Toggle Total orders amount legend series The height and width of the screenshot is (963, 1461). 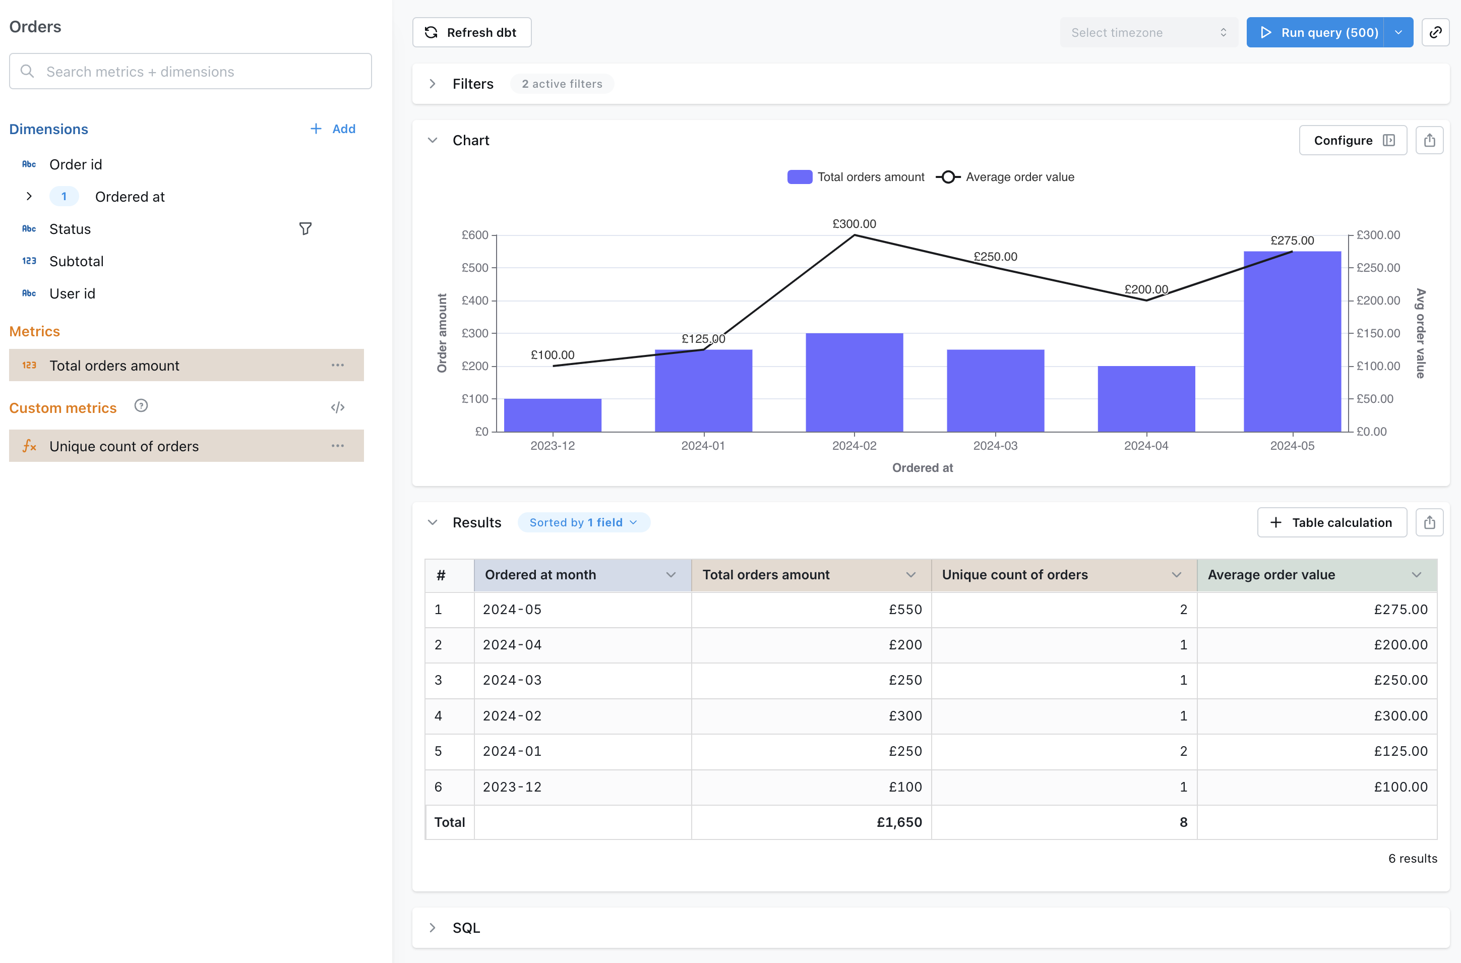(x=856, y=177)
